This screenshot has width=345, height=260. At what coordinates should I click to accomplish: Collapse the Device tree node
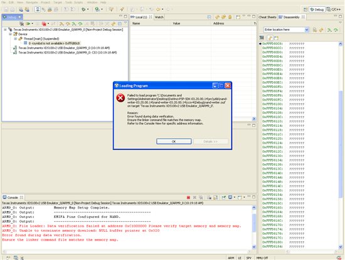tap(10, 34)
